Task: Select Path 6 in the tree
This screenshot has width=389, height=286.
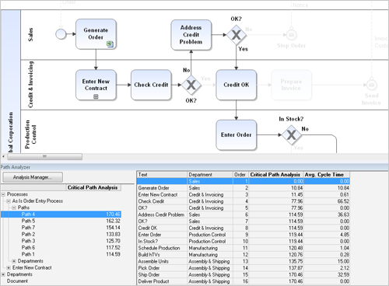Action: [28, 248]
